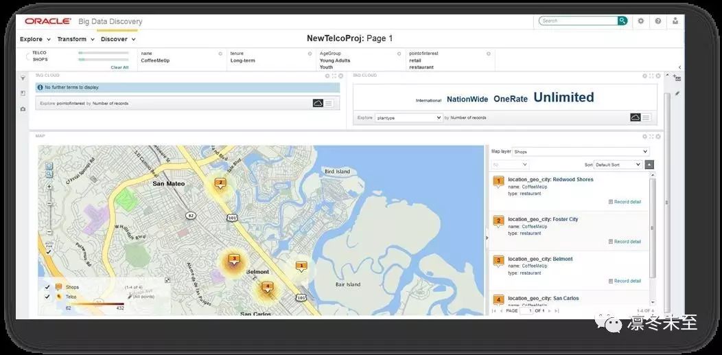The image size is (722, 355).
Task: Toggle the Auto Pan checkbox
Action: [49, 251]
